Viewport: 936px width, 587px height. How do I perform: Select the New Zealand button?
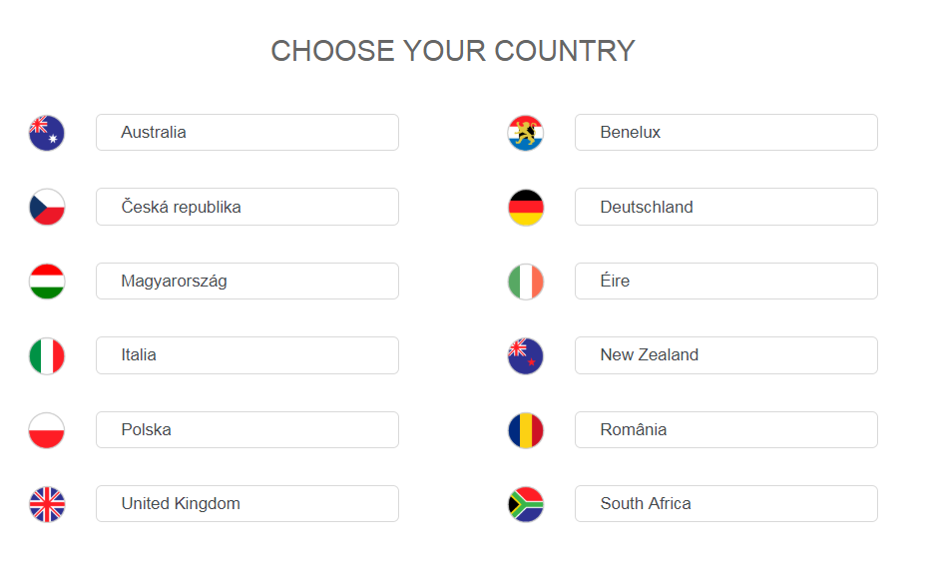pyautogui.click(x=726, y=355)
